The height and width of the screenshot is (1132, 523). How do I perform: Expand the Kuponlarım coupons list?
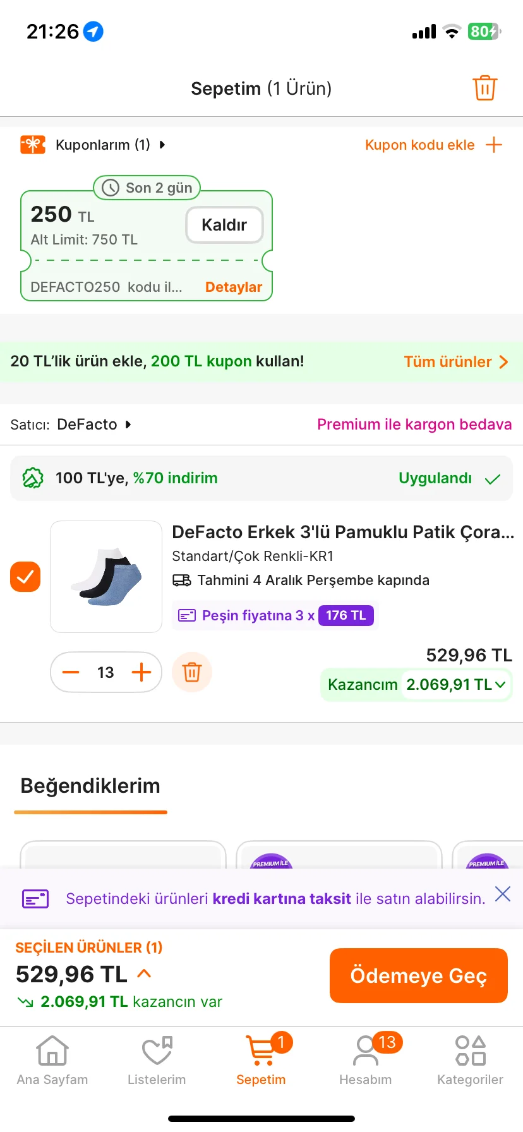[x=162, y=145]
